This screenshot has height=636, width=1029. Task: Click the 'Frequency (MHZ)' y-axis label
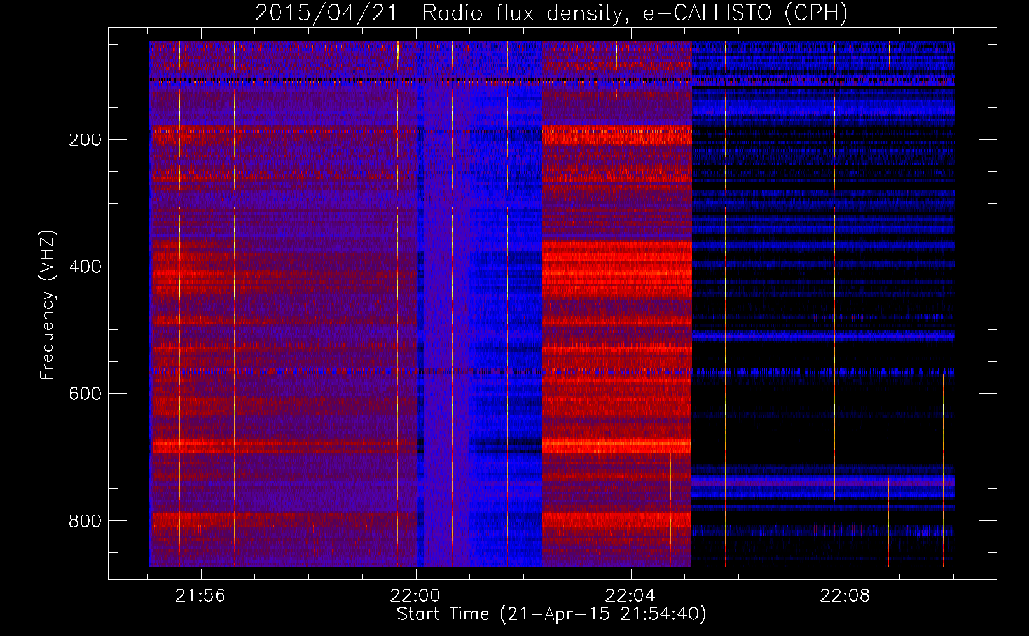click(x=48, y=305)
